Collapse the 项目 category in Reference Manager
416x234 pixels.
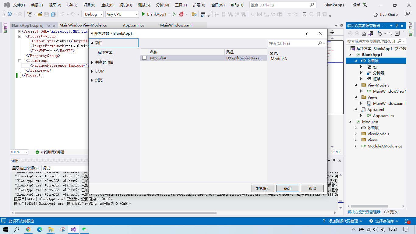pos(92,43)
